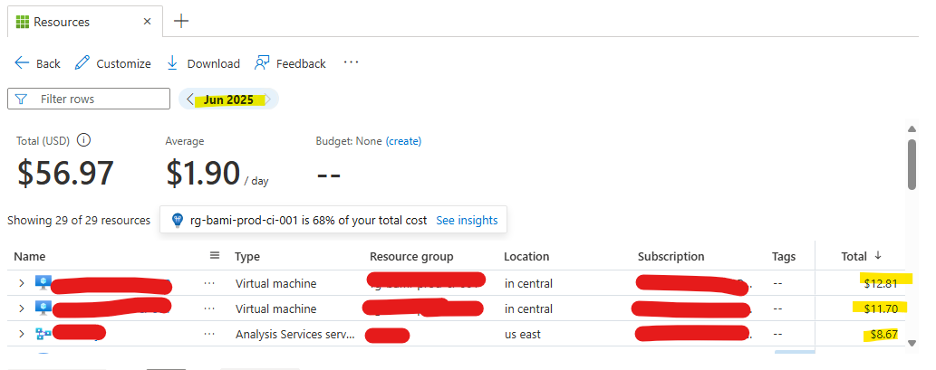
Task: Toggle the Total column sort arrow
Action: point(877,256)
